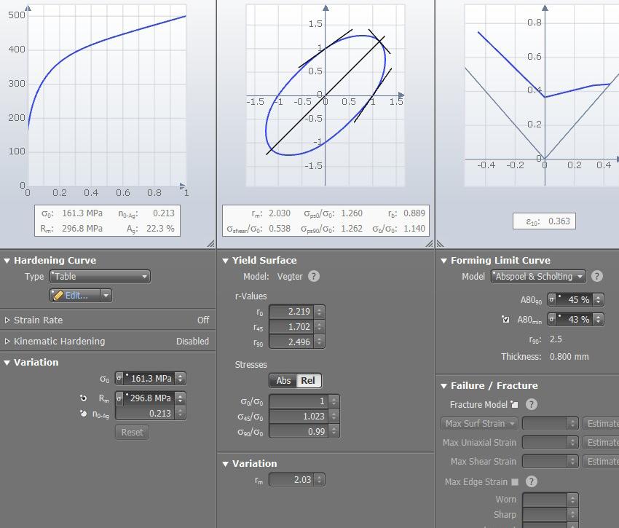The width and height of the screenshot is (619, 528).
Task: Open the Hardening Curve Type dropdown
Action: point(100,277)
